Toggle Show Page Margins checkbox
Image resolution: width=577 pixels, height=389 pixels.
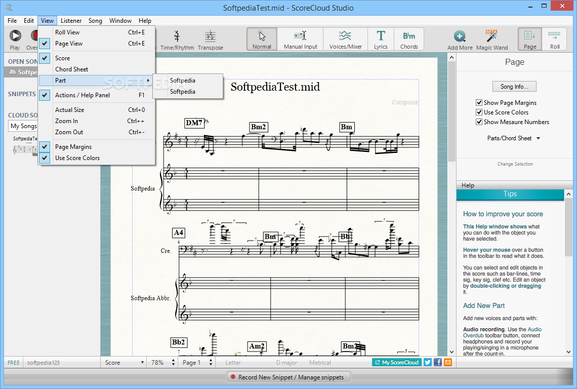click(479, 103)
